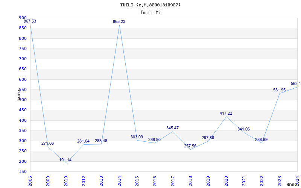Viewport: 301px width, 188px height.
Task: Click the 2014 x-axis year tick
Action: click(119, 181)
